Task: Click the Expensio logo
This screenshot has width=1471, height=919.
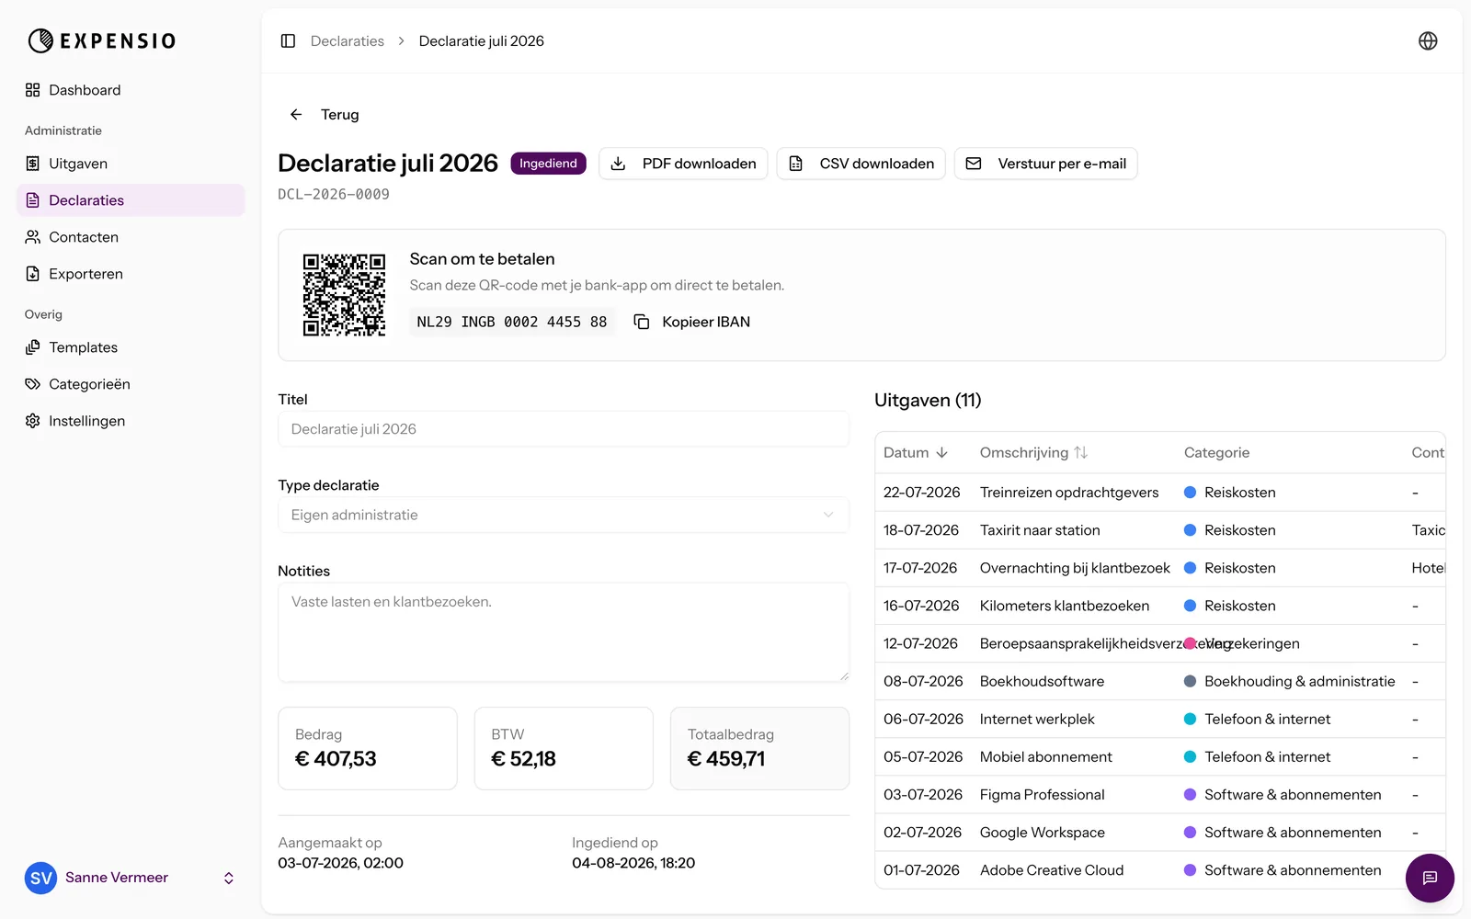Action: pyautogui.click(x=101, y=40)
